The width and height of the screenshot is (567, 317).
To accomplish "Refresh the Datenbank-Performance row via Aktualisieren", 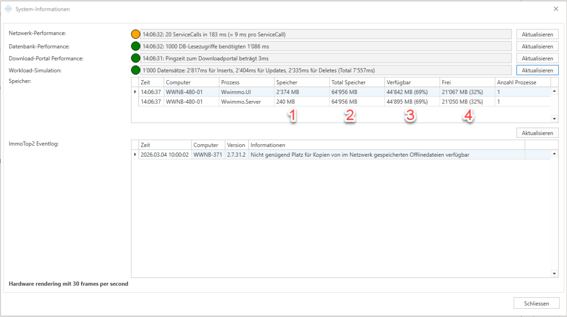I will pos(537,46).
